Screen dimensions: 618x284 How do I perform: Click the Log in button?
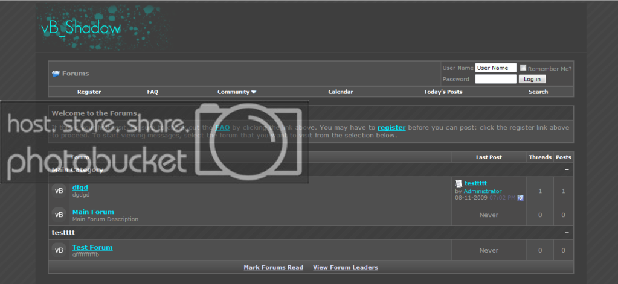[x=532, y=79]
